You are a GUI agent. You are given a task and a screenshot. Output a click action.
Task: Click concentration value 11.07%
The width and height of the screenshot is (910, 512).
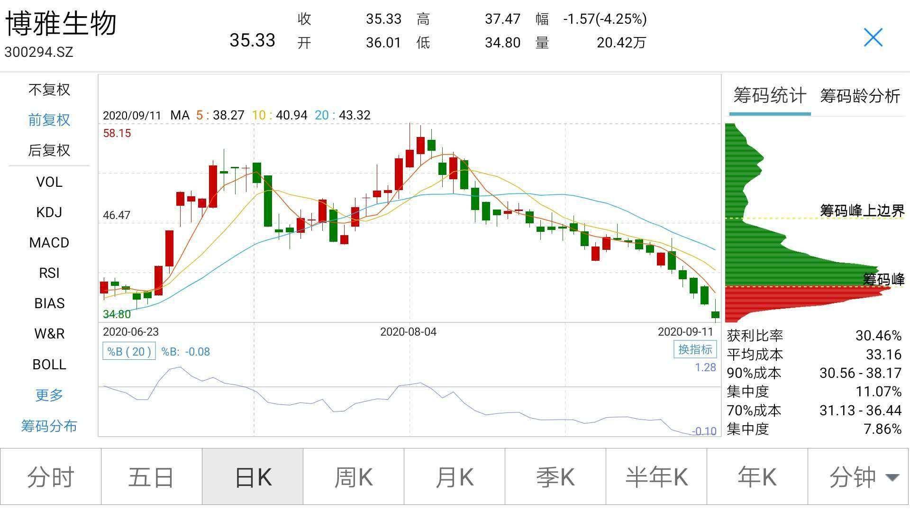point(878,392)
